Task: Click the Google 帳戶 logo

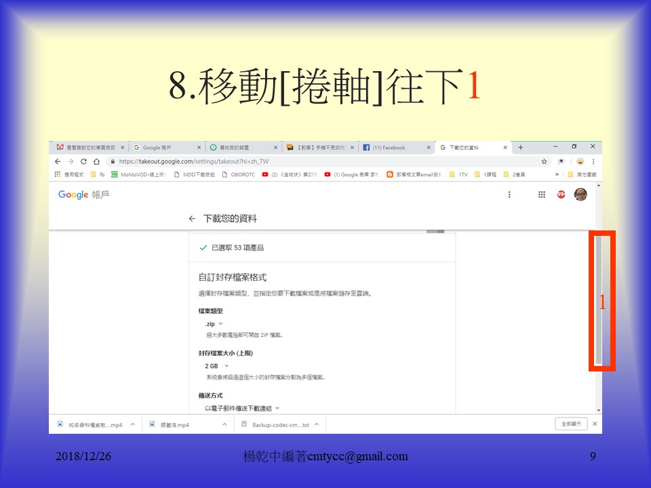Action: [x=83, y=195]
